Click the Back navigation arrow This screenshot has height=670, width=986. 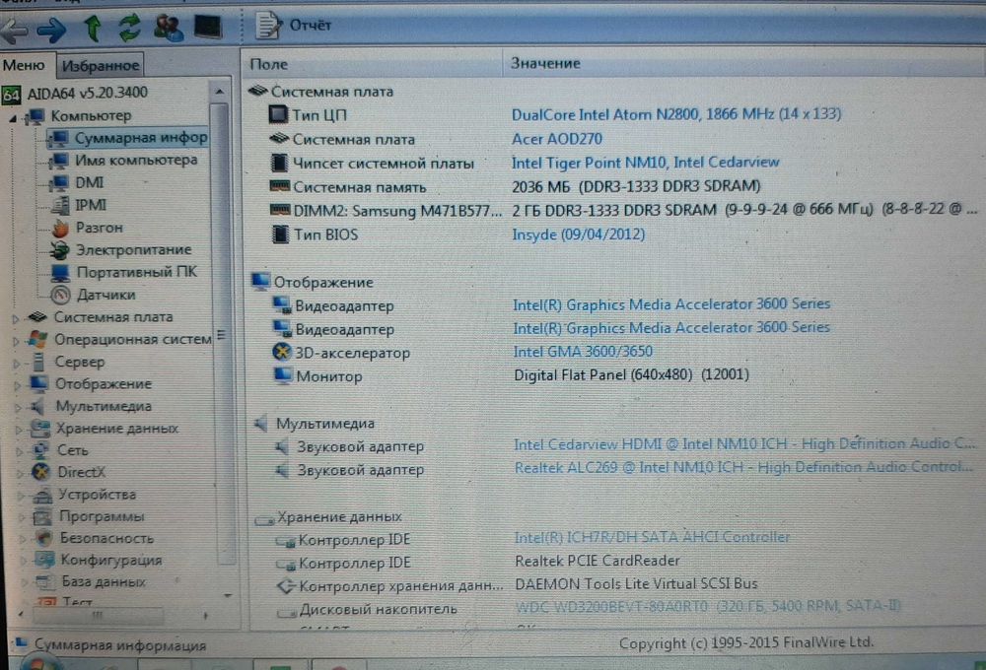[x=13, y=30]
